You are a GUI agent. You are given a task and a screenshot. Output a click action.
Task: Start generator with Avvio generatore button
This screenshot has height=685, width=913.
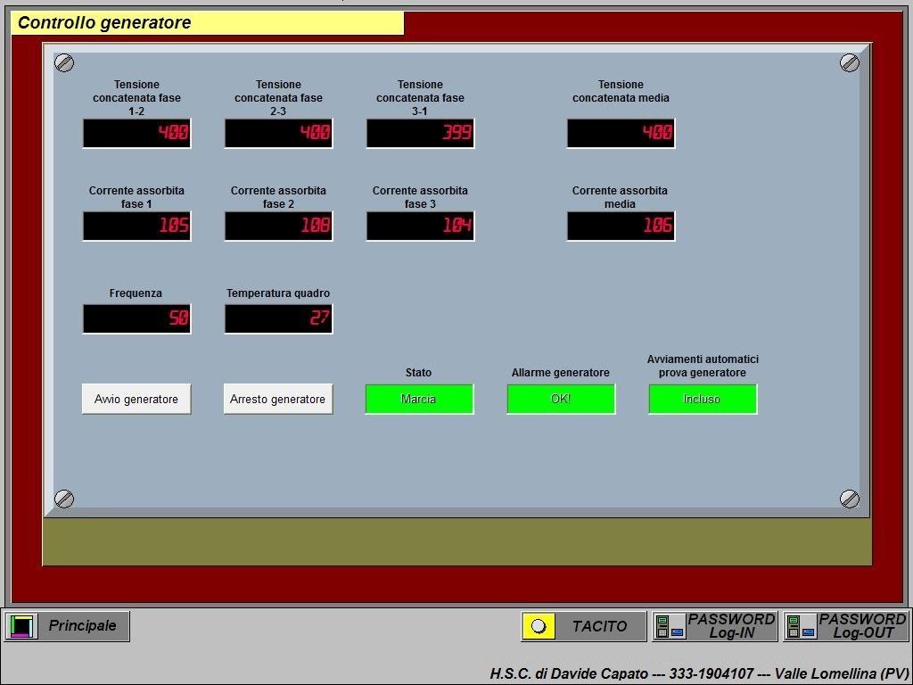[136, 399]
